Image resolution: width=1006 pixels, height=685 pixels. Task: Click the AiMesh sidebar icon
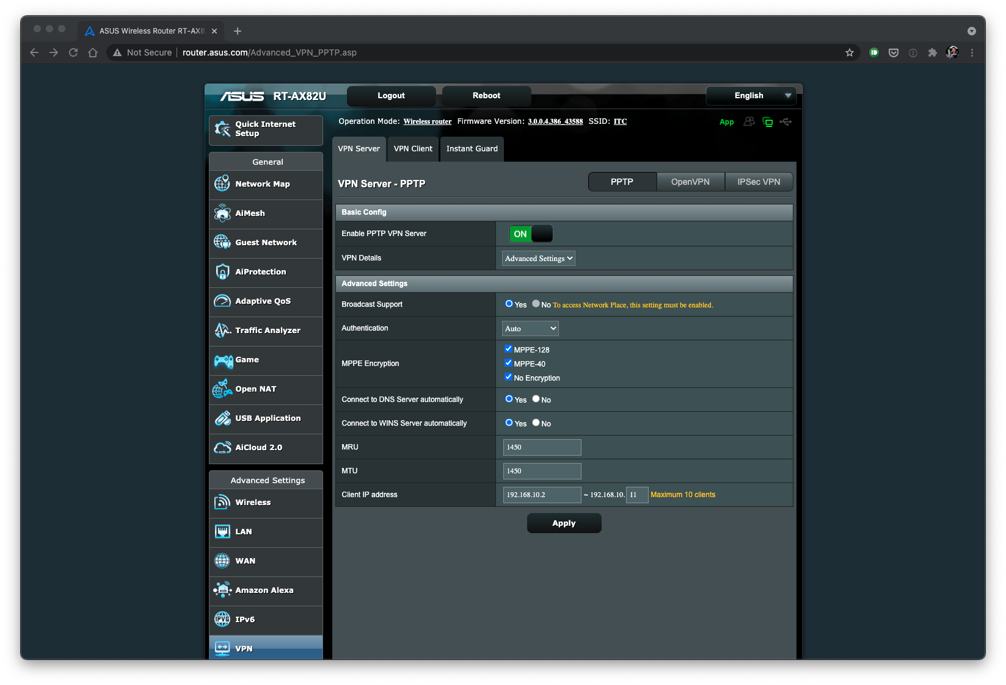coord(222,213)
